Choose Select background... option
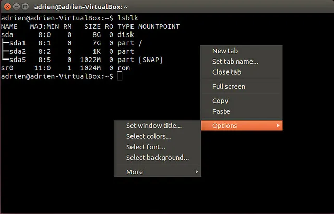The image size is (334, 214). point(157,157)
